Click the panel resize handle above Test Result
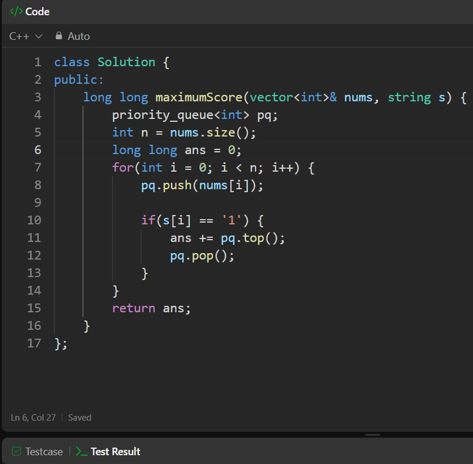This screenshot has height=464, width=473. point(373,435)
